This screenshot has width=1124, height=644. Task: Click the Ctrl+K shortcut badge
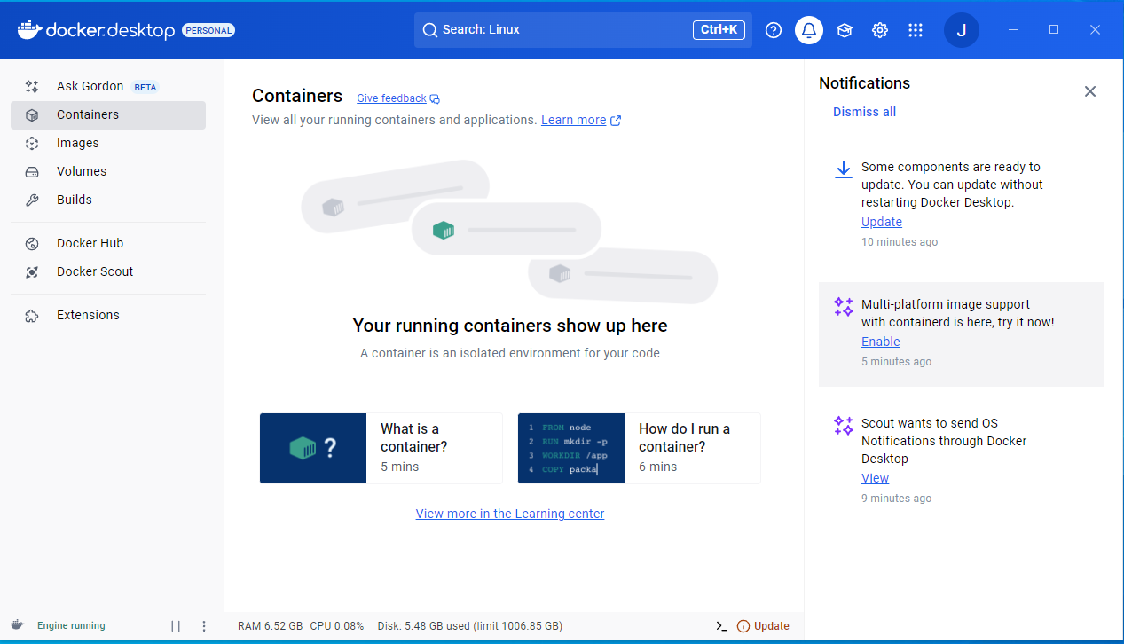point(719,29)
